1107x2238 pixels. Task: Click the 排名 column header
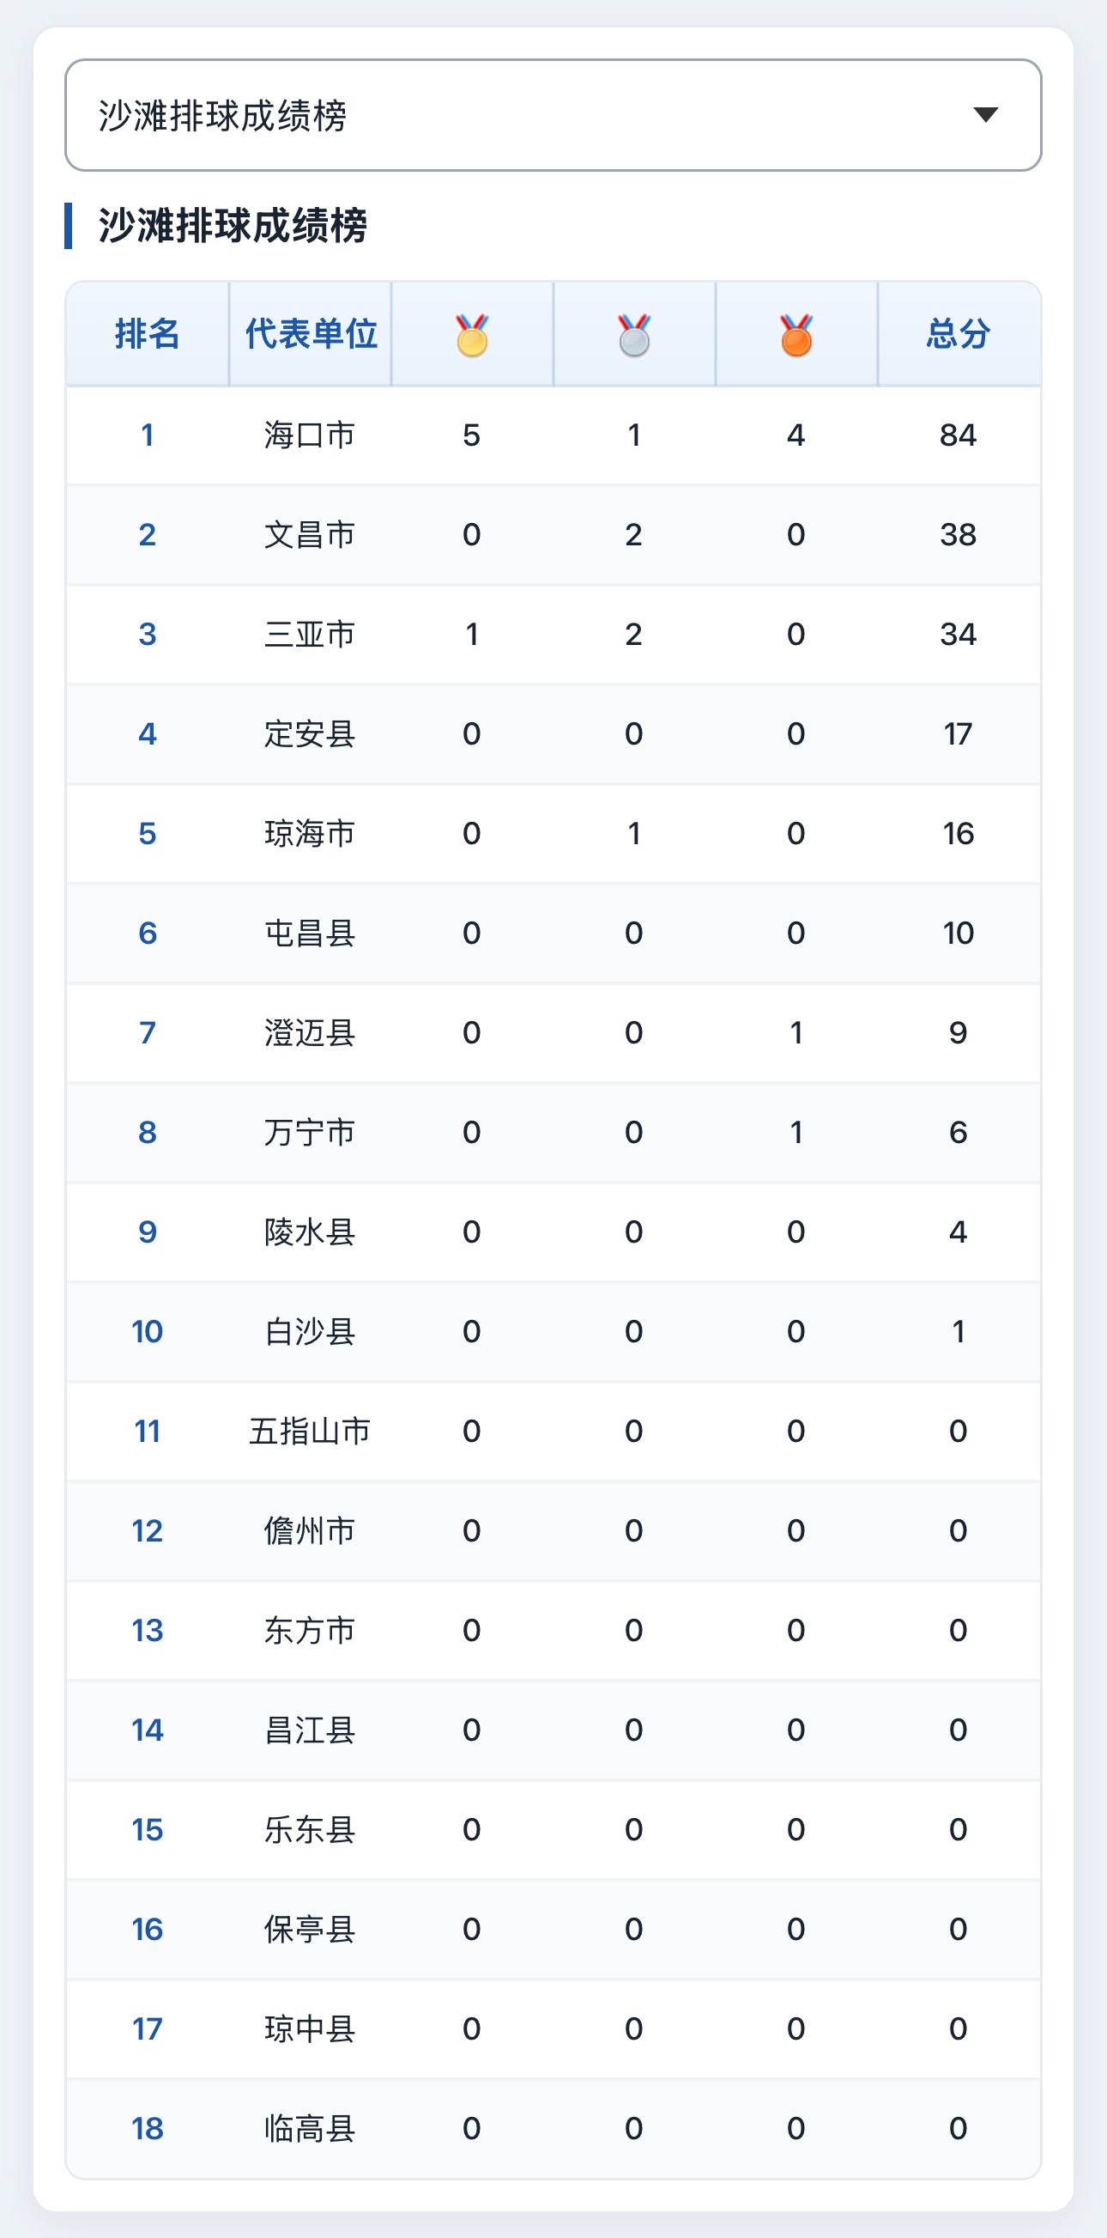pos(148,333)
